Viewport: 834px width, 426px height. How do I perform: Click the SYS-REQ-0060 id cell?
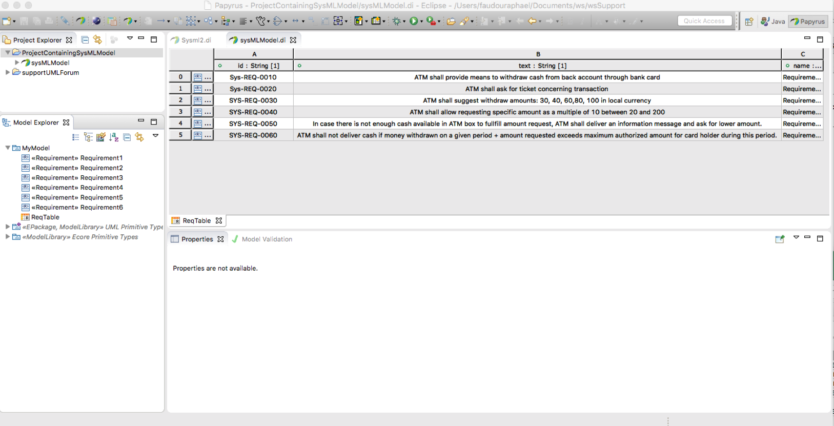[253, 135]
